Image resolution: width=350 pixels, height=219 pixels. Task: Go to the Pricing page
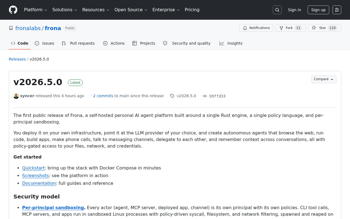click(x=192, y=10)
